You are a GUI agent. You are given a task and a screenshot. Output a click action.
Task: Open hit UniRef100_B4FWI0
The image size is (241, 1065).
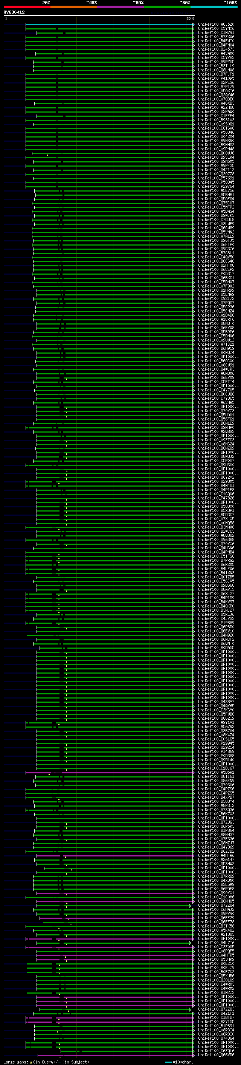point(216,41)
